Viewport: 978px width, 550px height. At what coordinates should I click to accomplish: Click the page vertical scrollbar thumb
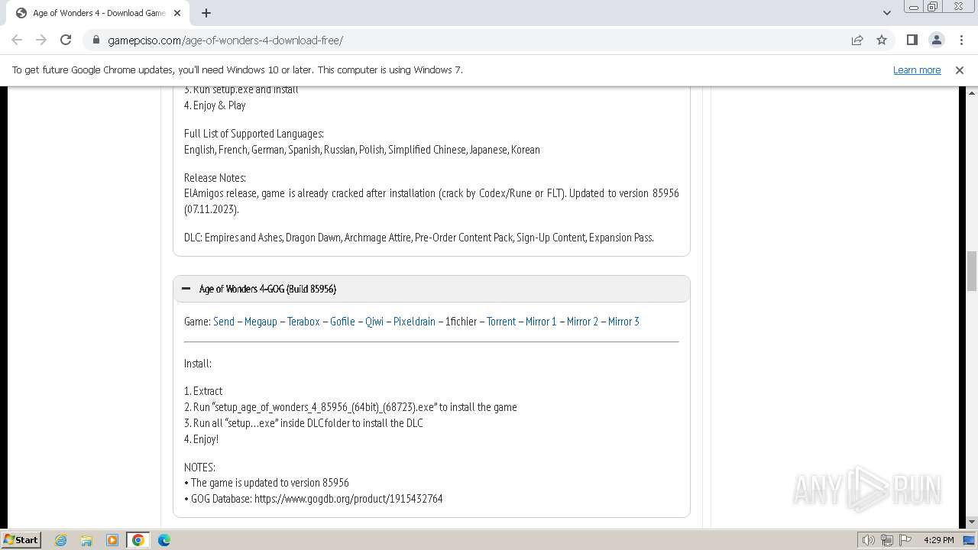(972, 270)
